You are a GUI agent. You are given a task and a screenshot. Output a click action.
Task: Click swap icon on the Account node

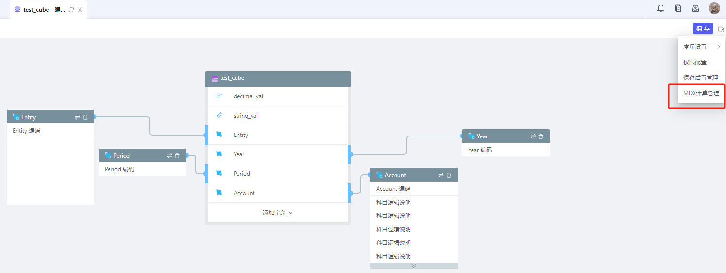(x=441, y=175)
